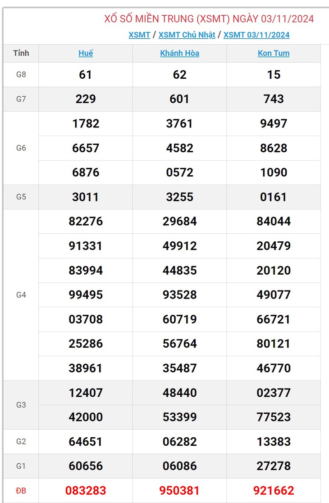
Task: Open the XSMT Chủ Nhật link
Action: [x=187, y=35]
